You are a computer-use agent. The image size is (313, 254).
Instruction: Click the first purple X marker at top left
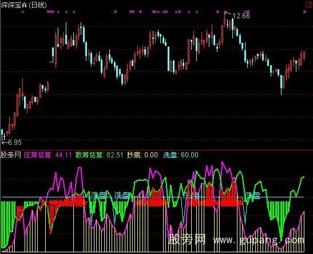23,12
